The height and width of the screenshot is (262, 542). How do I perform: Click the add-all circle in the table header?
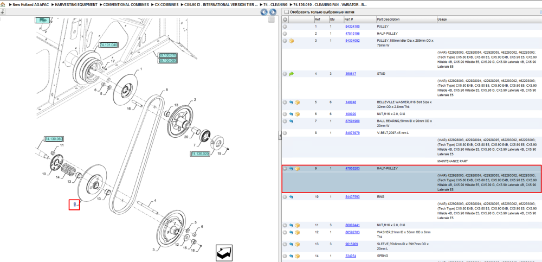click(285, 20)
